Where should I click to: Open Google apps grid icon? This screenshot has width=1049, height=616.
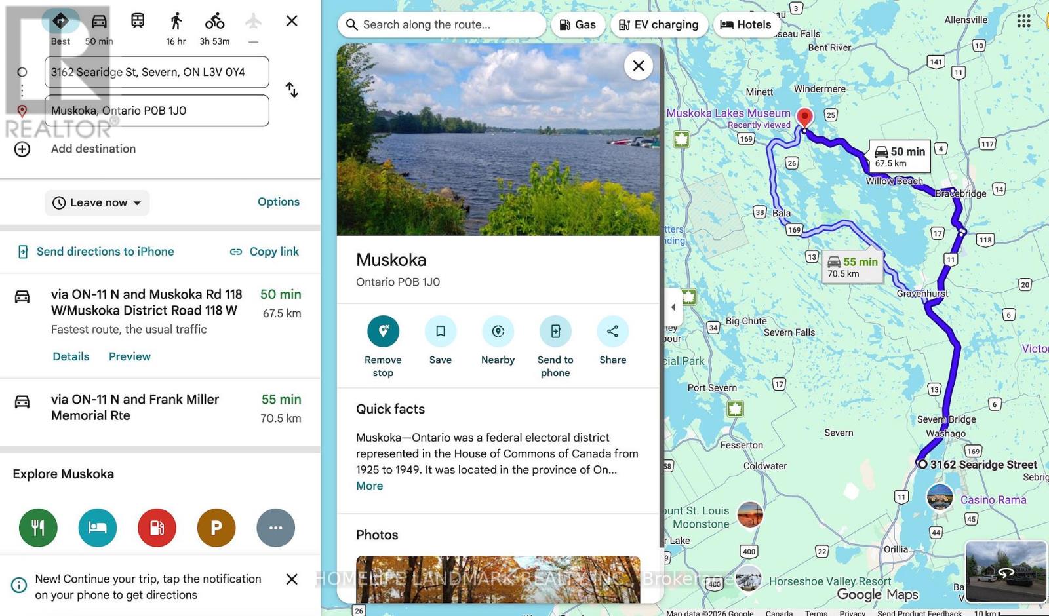coord(1023,21)
